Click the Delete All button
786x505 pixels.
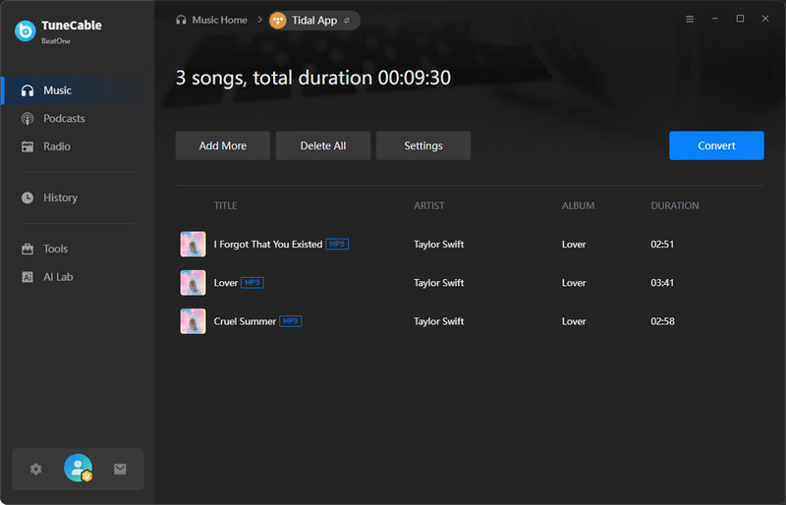[x=323, y=146]
